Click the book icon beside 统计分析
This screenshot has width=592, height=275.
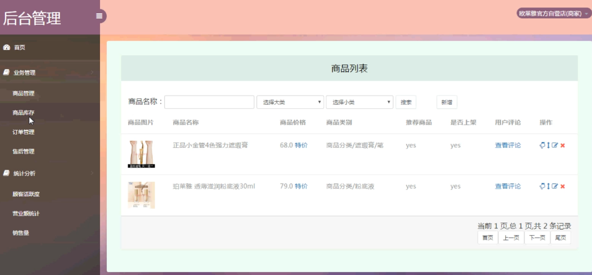pos(6,173)
